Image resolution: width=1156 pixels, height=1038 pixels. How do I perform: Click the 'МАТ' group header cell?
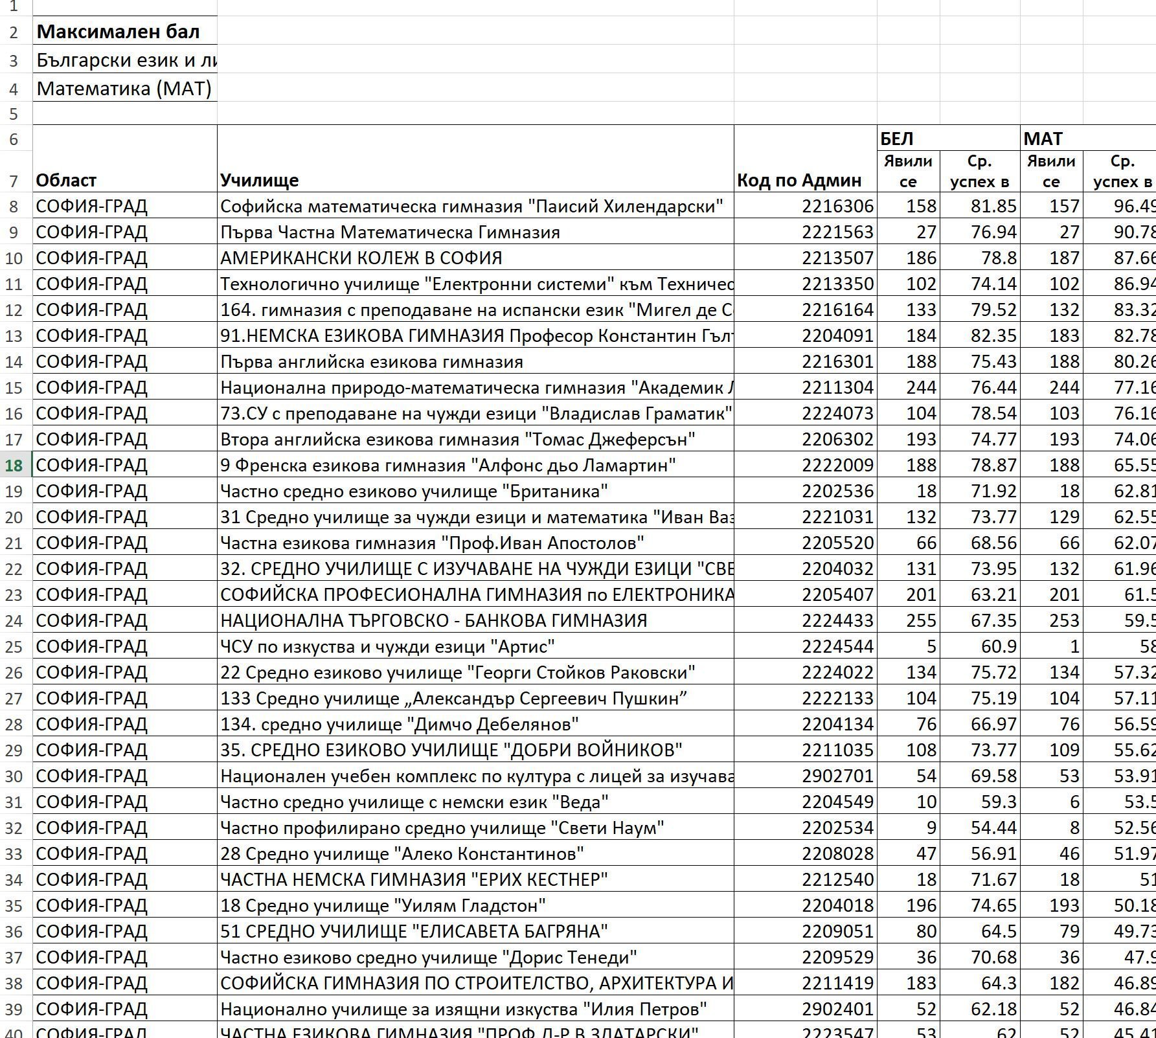(1088, 138)
